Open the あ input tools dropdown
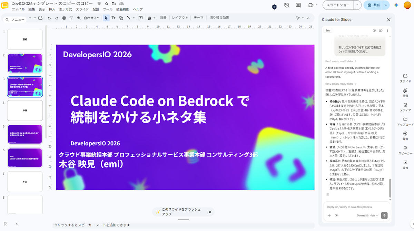Image resolution: width=414 pixels, height=231 pixels. coord(151,18)
